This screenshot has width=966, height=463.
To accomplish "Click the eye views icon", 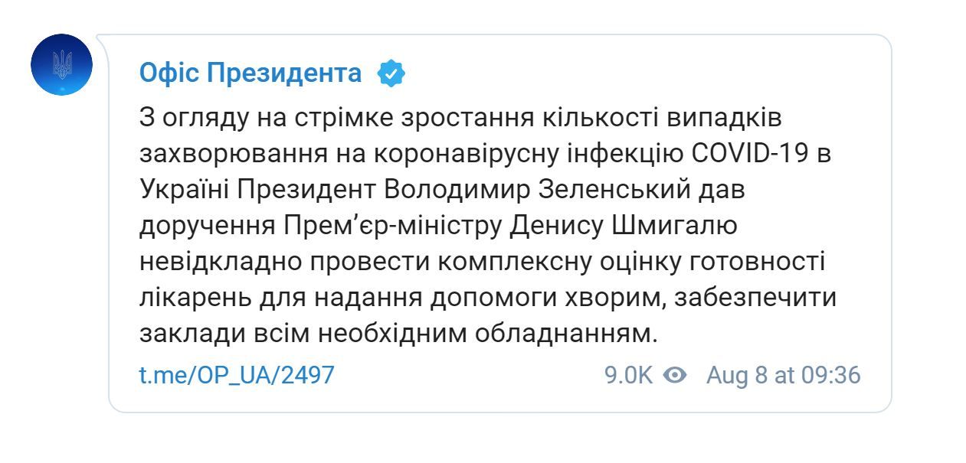I will tap(674, 375).
